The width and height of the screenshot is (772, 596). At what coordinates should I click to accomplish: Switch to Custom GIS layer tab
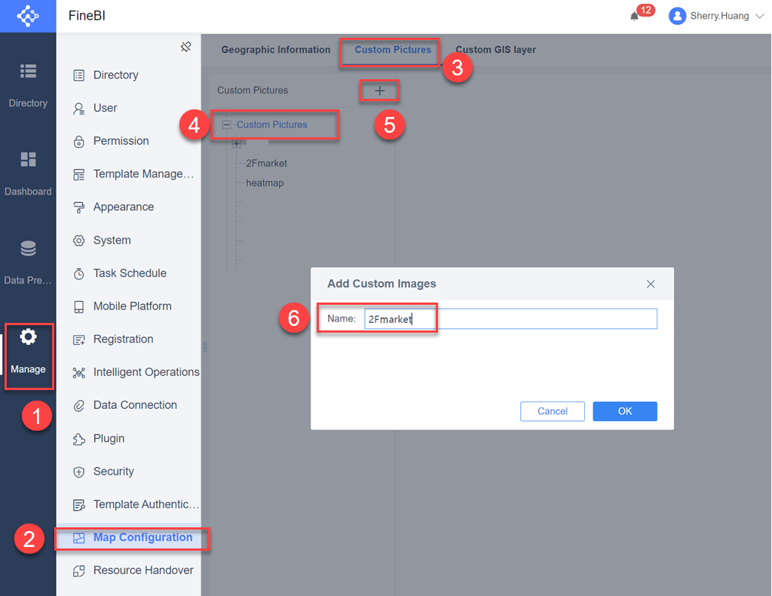pyautogui.click(x=496, y=50)
